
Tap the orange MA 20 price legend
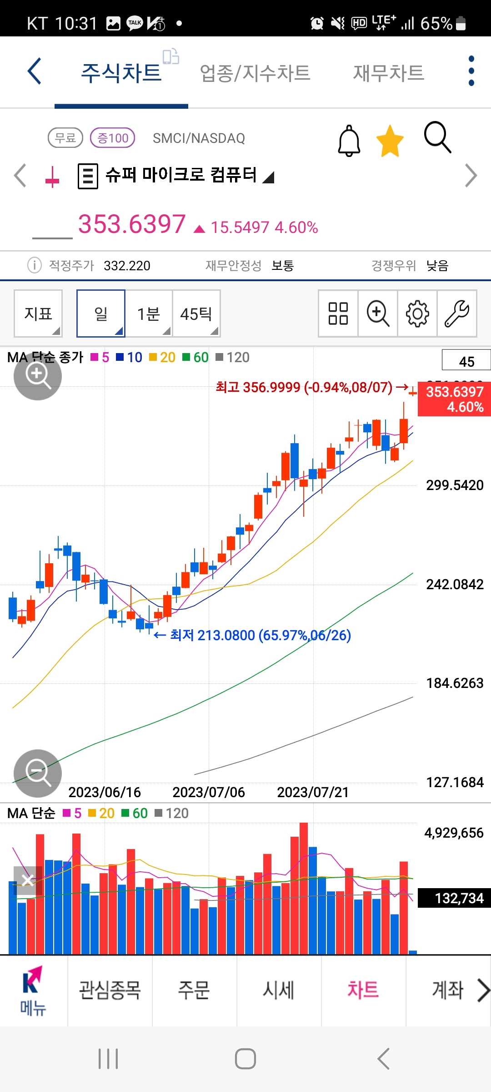[162, 357]
